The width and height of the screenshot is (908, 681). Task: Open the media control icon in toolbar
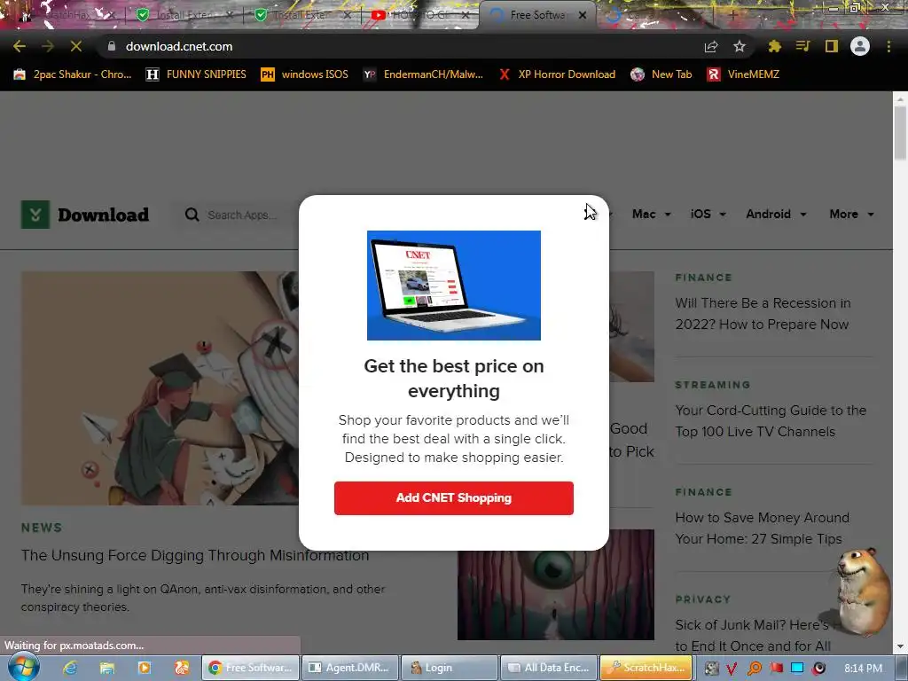point(802,46)
